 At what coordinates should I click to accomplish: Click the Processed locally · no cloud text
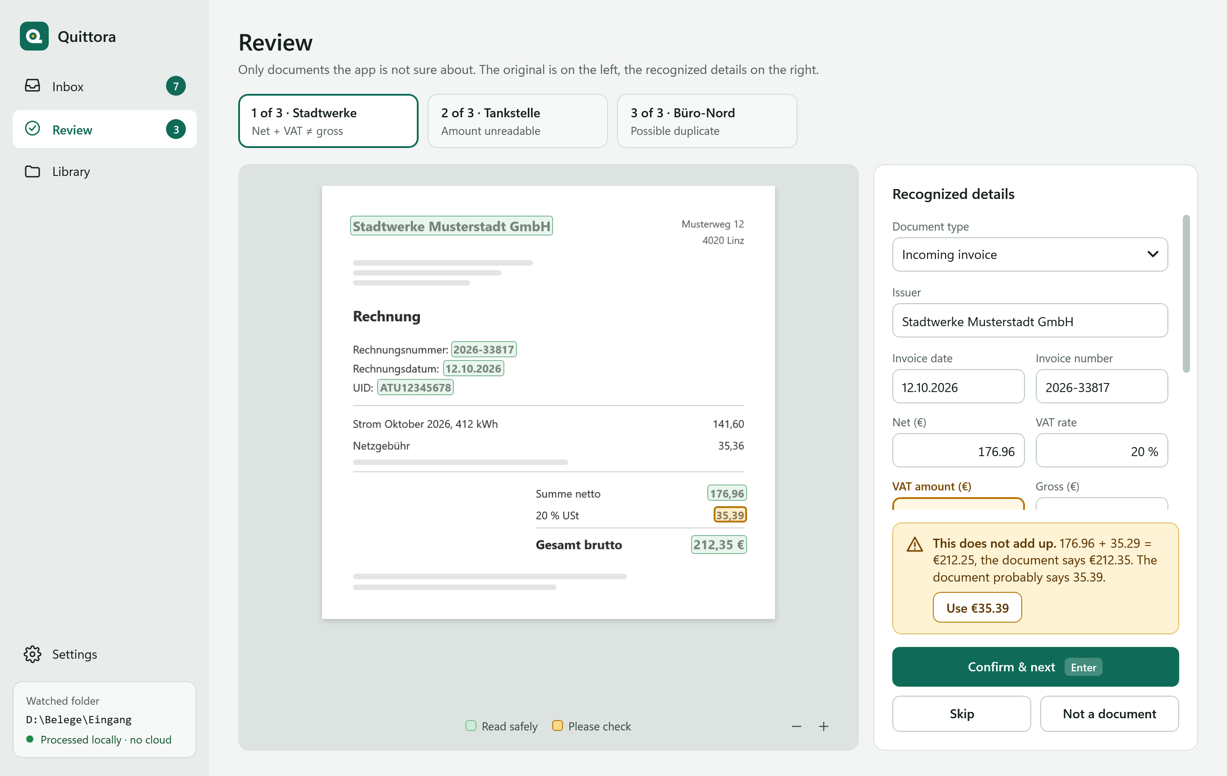click(106, 739)
